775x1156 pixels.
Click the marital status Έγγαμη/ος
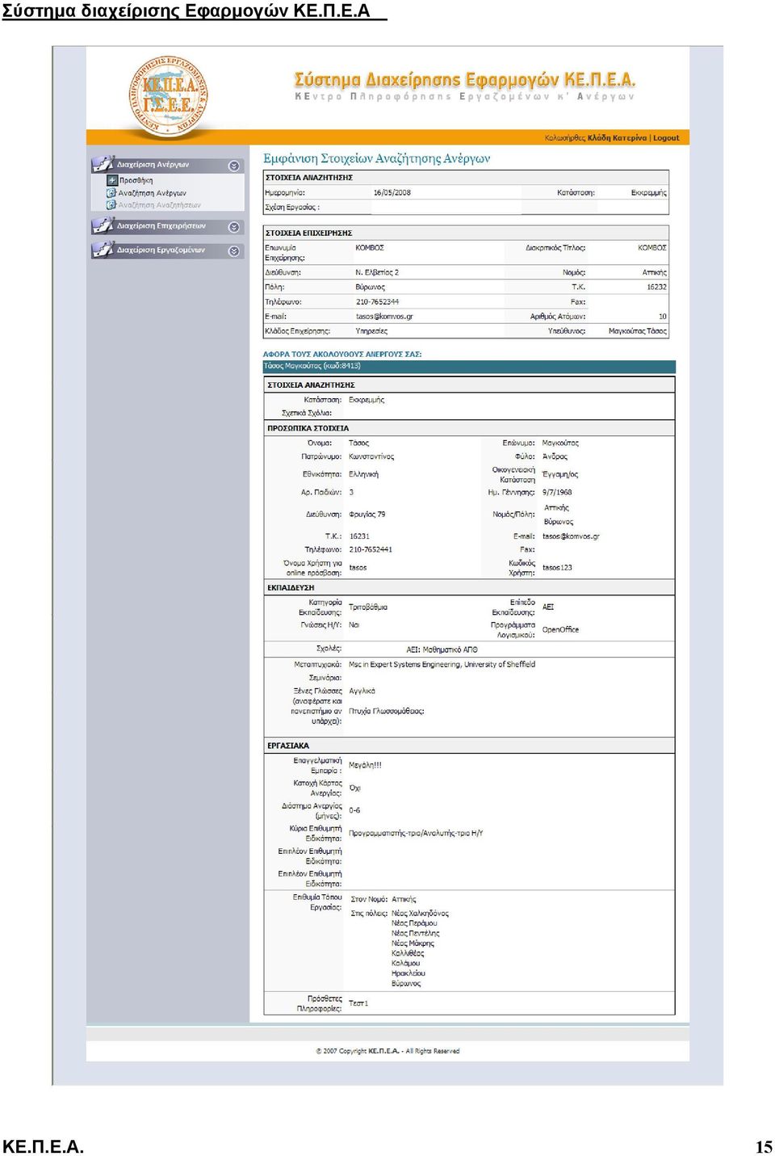[560, 474]
